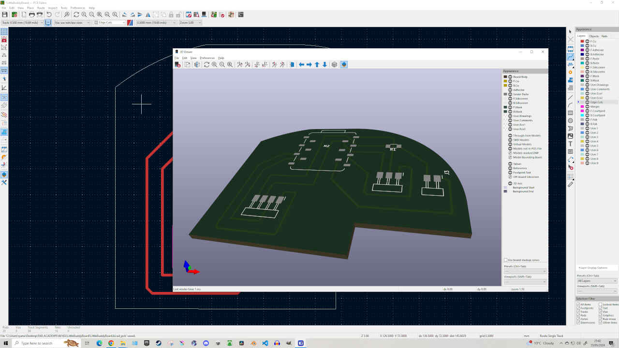Toggle SMD Models visibility in 3D Viewer
The width and height of the screenshot is (619, 348).
click(x=510, y=140)
